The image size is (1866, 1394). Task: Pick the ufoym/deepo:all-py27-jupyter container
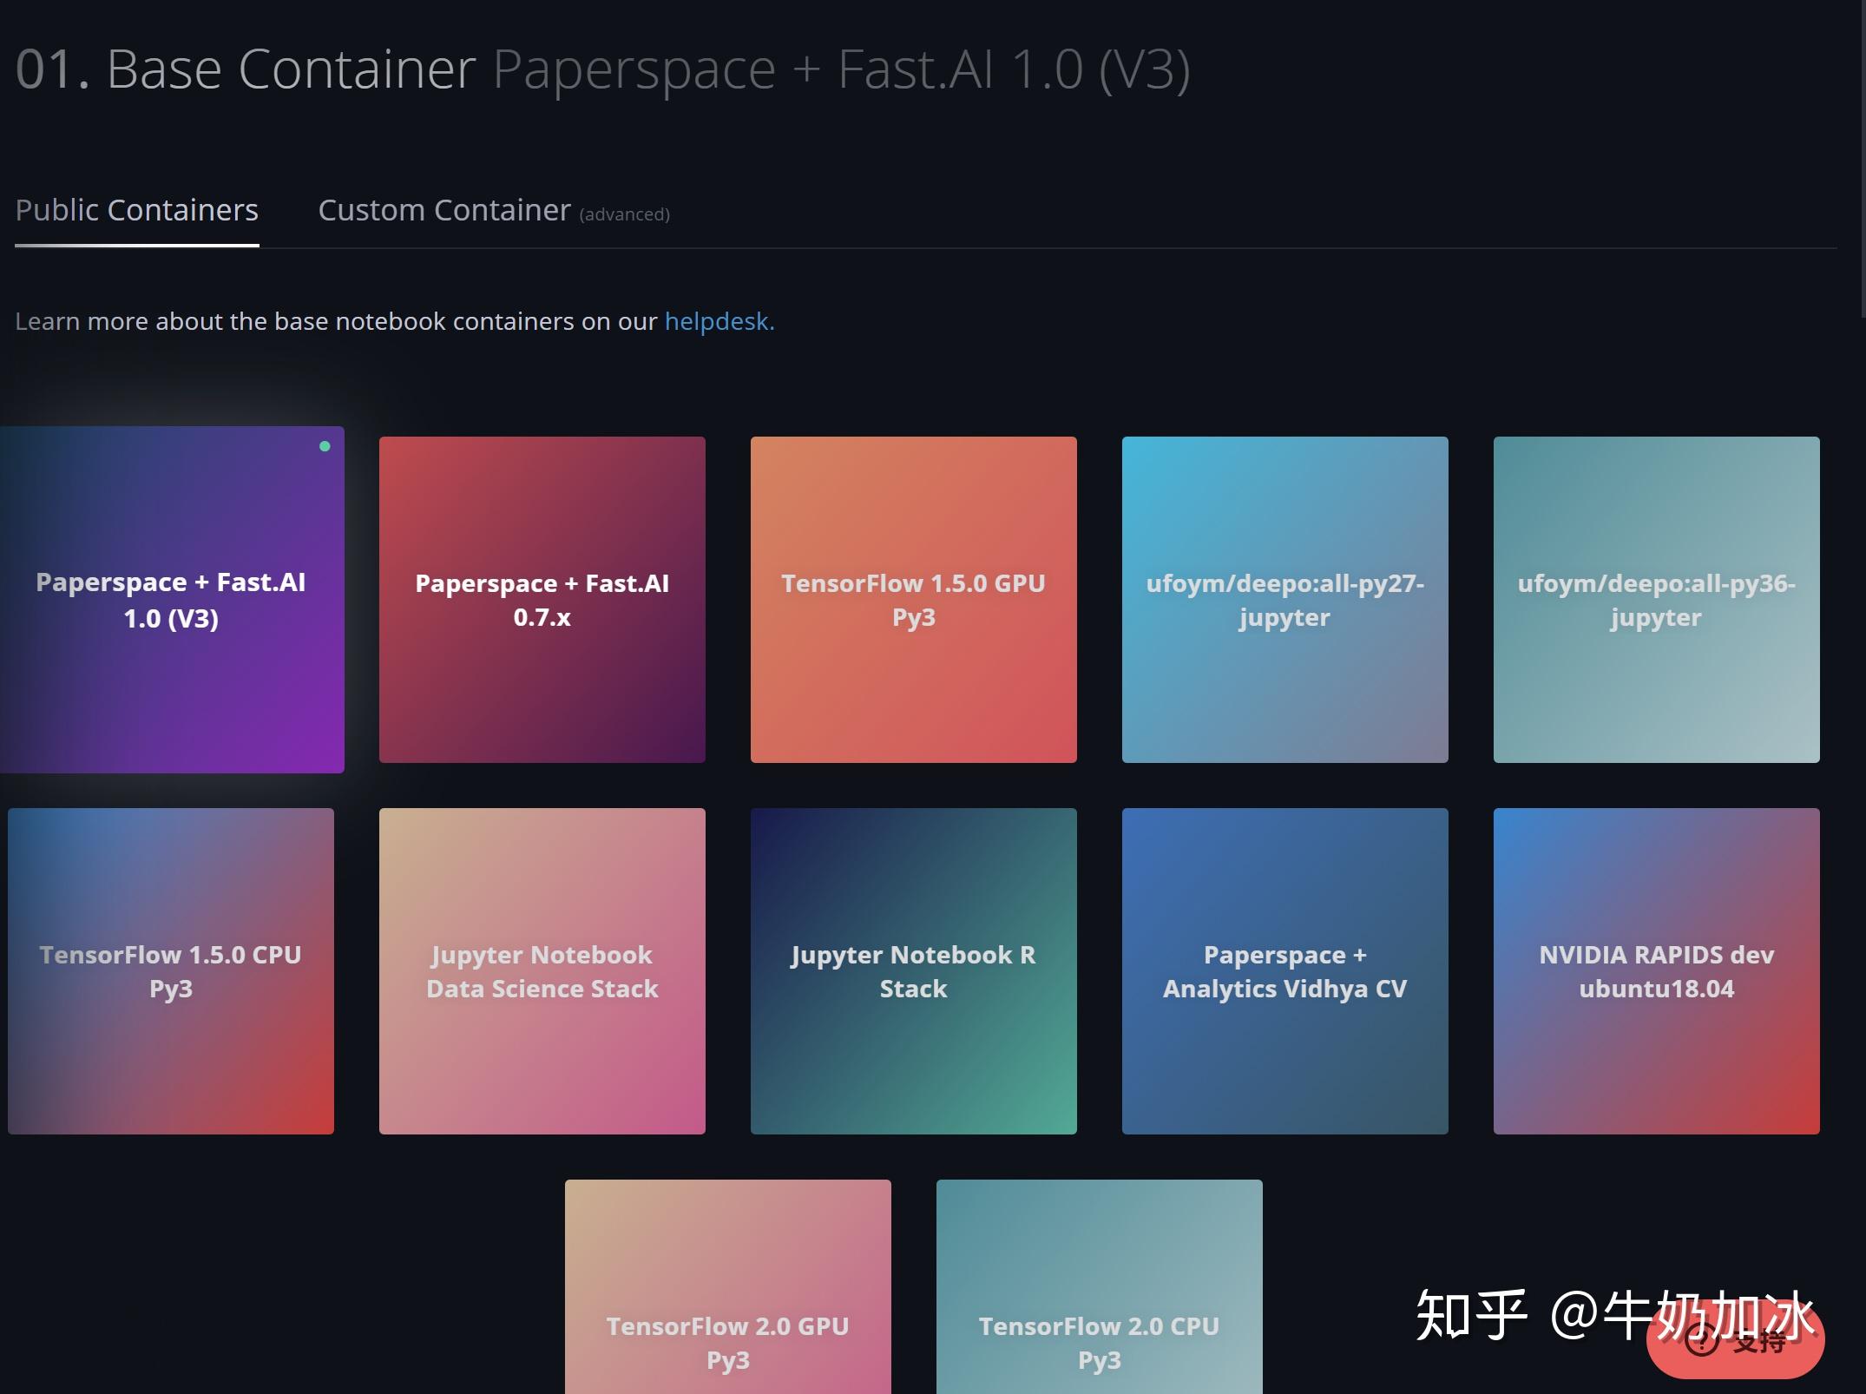1284,599
